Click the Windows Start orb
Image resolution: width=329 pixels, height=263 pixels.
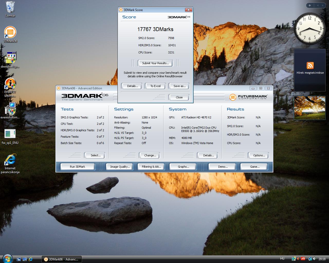(x=7, y=258)
